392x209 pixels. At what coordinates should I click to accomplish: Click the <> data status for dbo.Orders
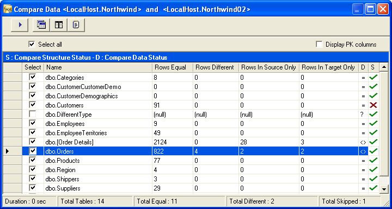tap(363, 151)
